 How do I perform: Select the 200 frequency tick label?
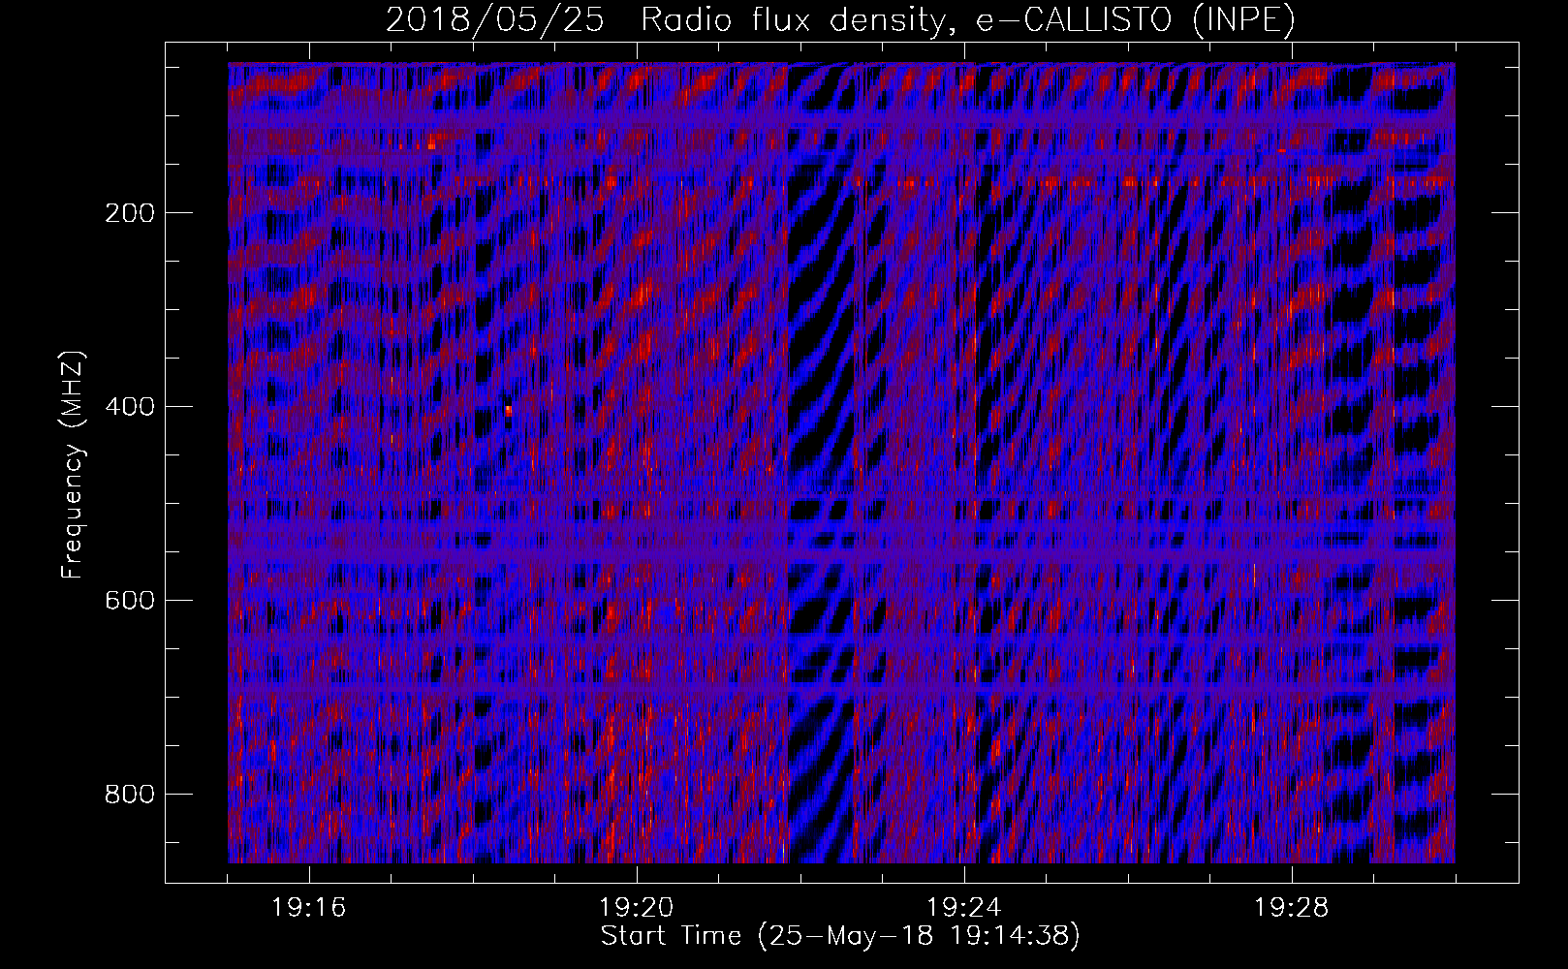[x=130, y=213]
